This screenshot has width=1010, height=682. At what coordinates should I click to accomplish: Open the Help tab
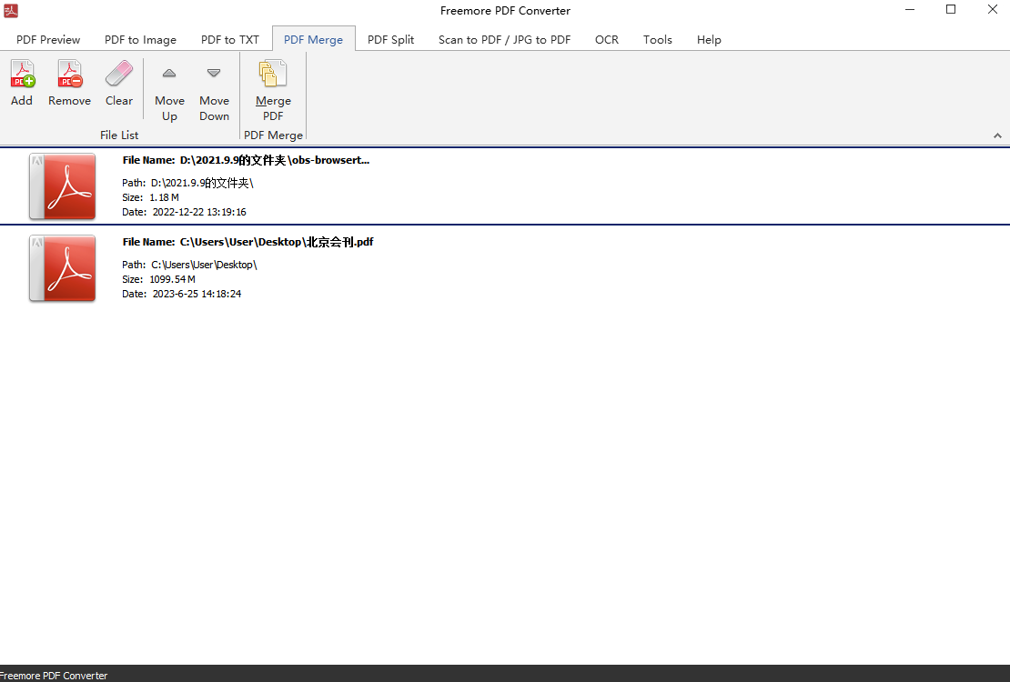click(709, 39)
